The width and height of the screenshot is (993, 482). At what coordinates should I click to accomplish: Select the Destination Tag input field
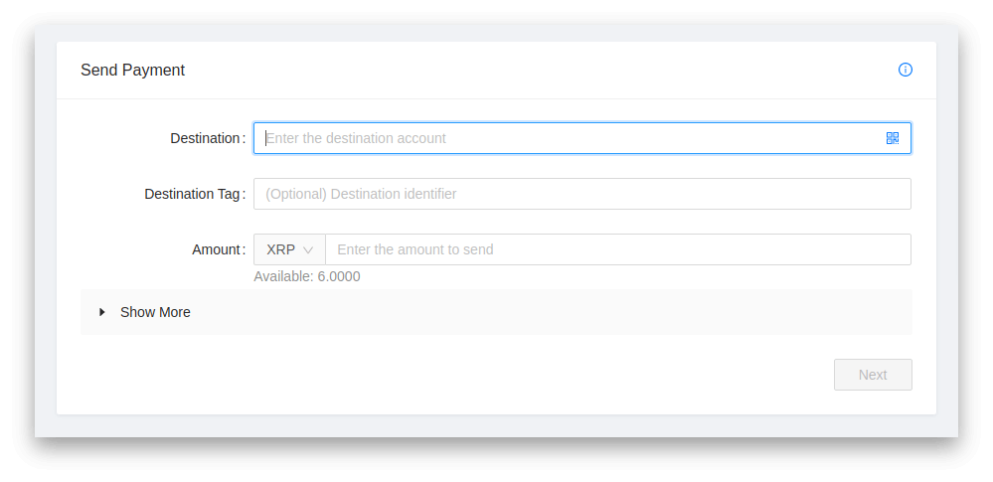tap(582, 194)
